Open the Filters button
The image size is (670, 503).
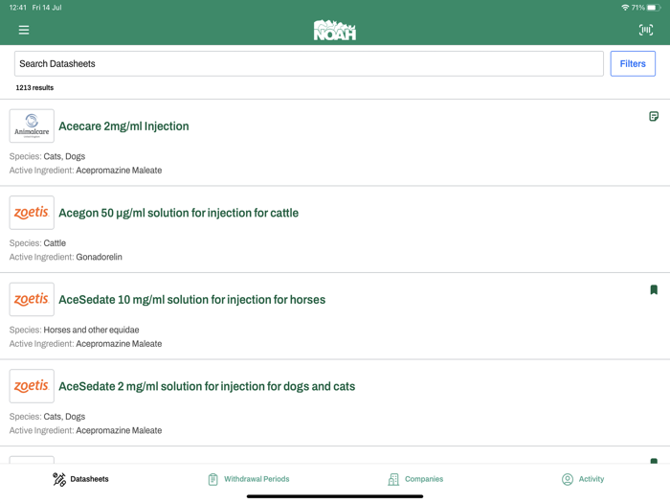pyautogui.click(x=633, y=64)
